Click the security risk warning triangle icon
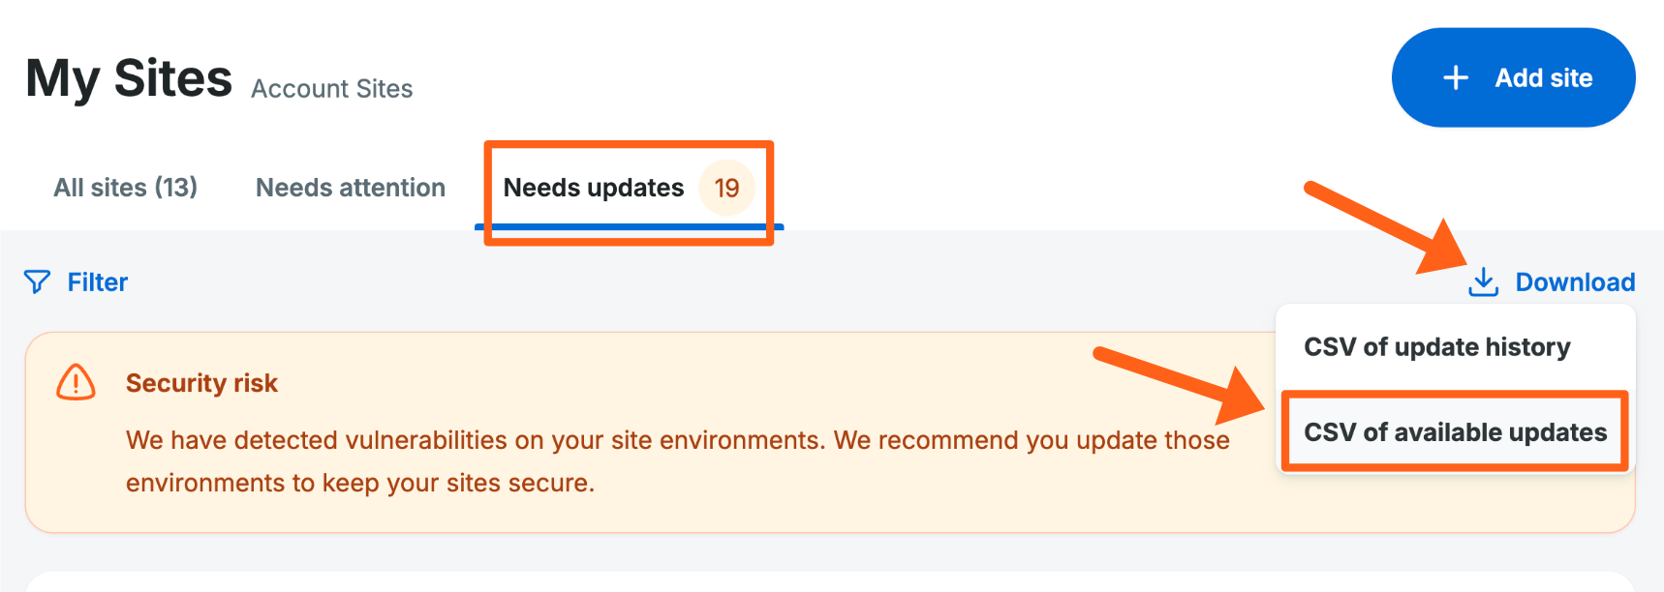 coord(75,383)
